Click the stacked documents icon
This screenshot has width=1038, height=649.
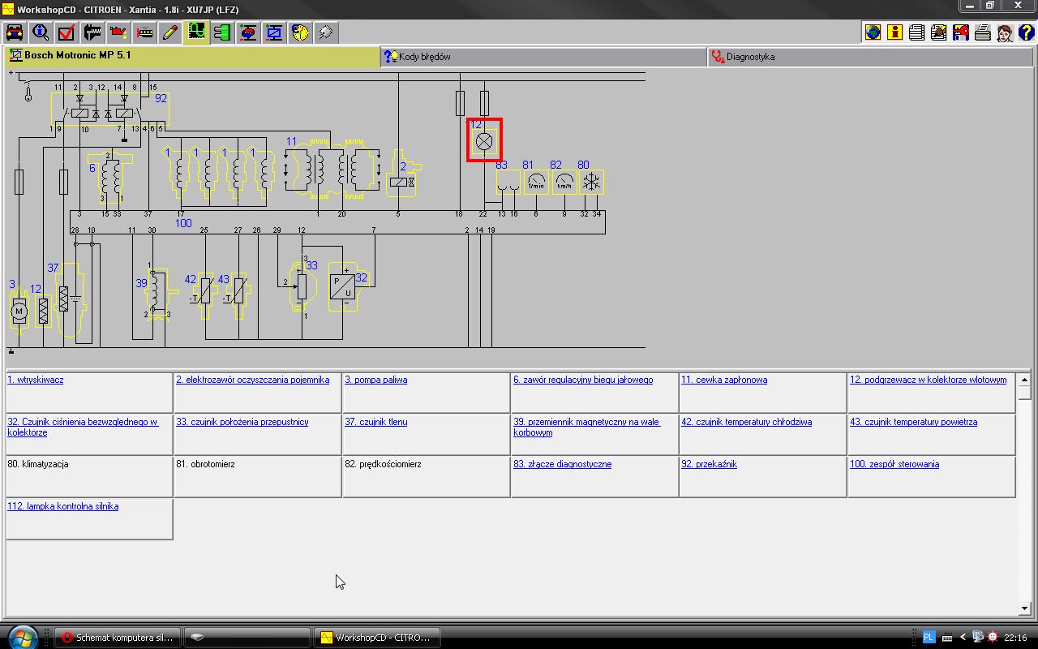point(916,32)
